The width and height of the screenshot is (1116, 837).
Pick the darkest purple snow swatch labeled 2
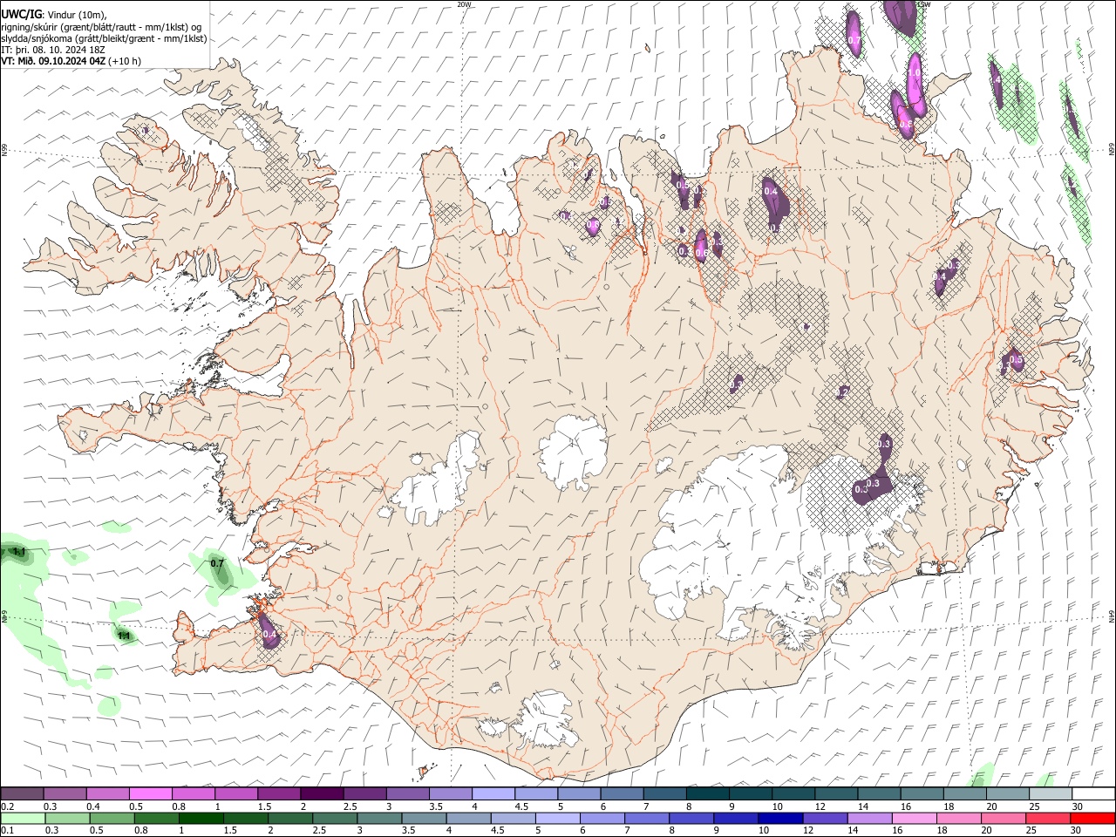[x=321, y=794]
